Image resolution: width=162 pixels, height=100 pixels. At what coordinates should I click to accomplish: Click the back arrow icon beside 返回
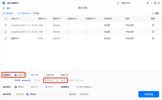(x=4, y=8)
